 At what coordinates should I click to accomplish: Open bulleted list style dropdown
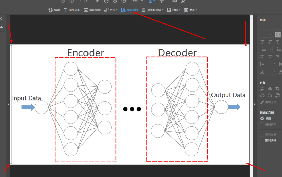[x=270, y=49]
